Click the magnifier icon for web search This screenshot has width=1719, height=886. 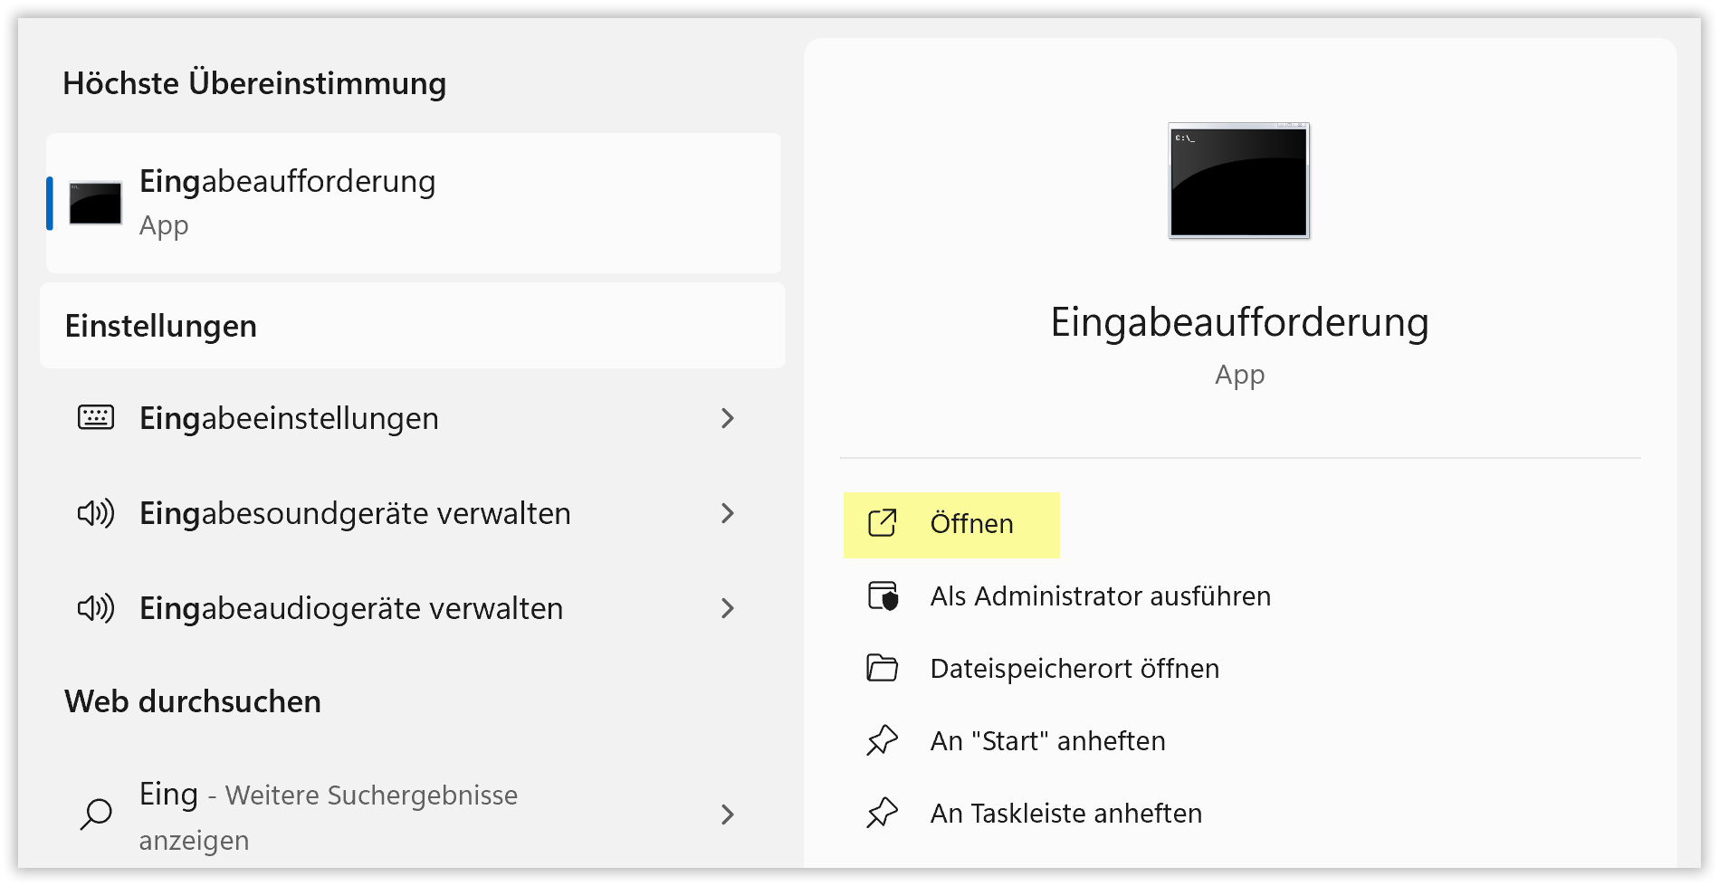coord(96,814)
